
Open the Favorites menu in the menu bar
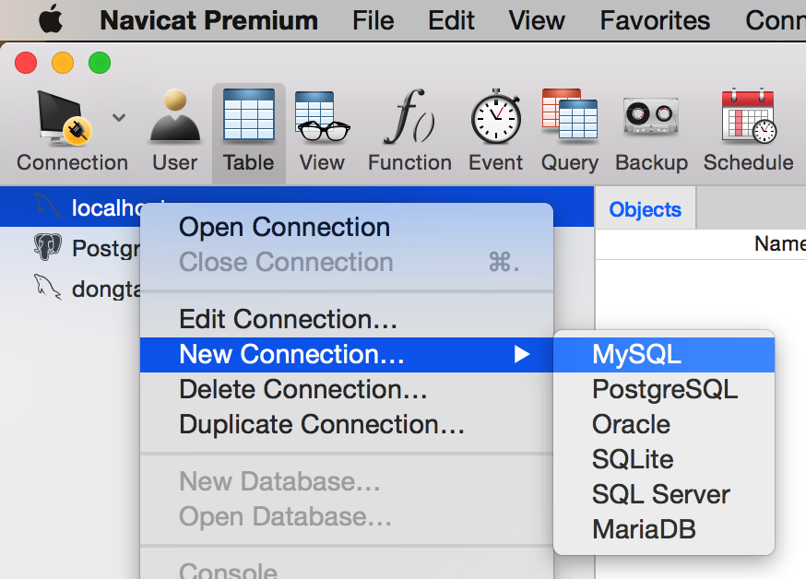point(654,19)
